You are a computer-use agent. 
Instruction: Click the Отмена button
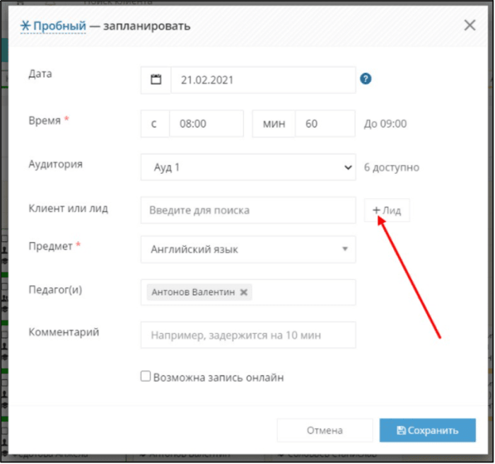click(x=325, y=430)
